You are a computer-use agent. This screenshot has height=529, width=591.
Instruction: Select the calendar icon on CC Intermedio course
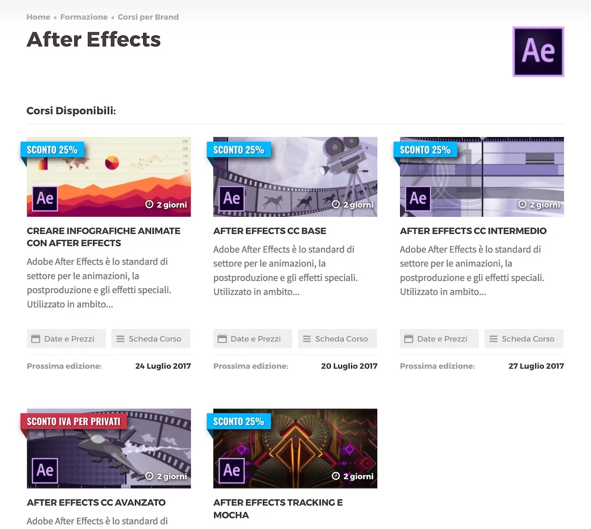coord(407,338)
